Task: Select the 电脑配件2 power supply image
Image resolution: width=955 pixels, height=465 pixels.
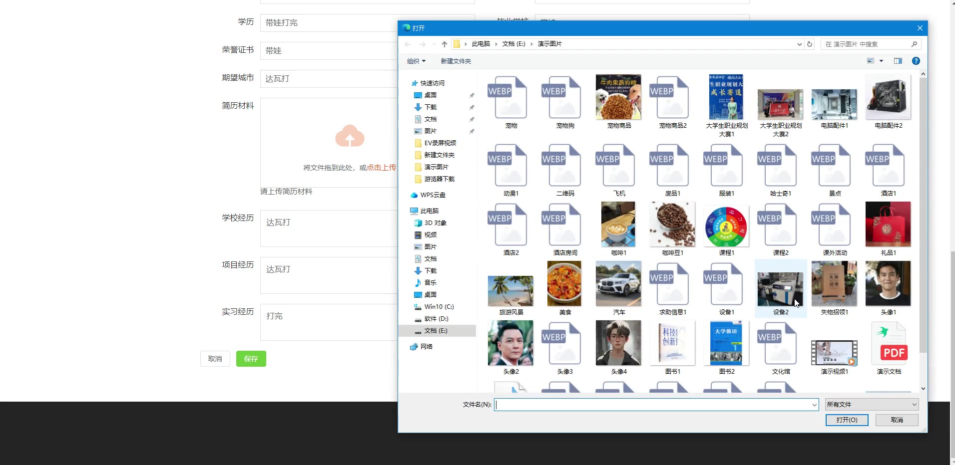Action: (x=888, y=97)
